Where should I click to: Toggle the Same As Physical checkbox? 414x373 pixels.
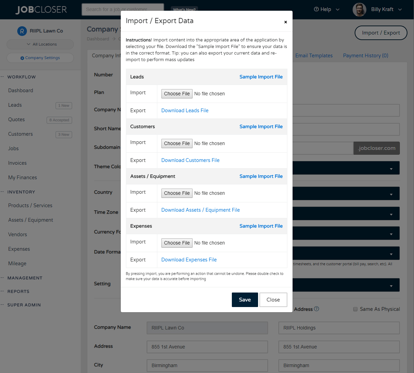click(355, 309)
